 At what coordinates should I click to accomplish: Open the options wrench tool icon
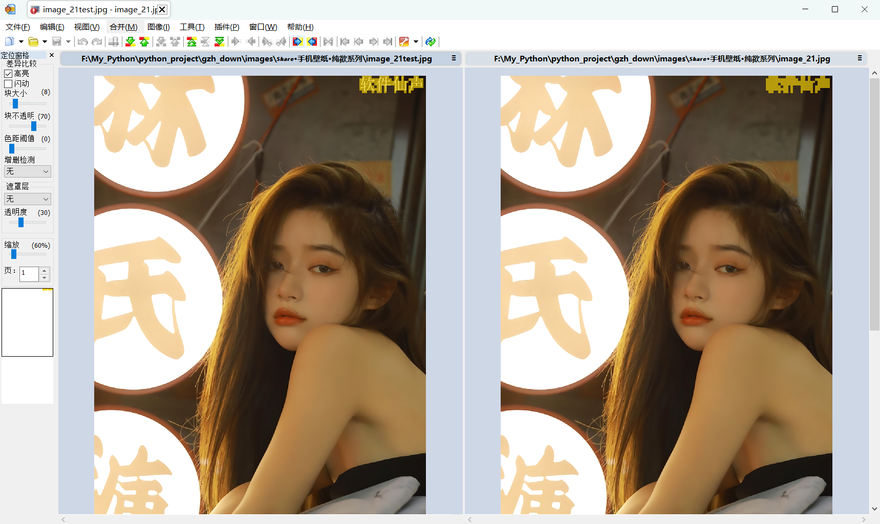[x=404, y=41]
